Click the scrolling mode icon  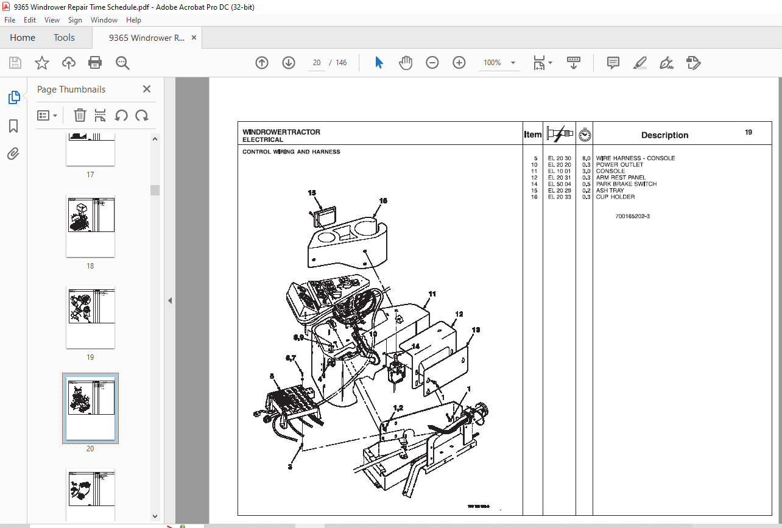573,63
